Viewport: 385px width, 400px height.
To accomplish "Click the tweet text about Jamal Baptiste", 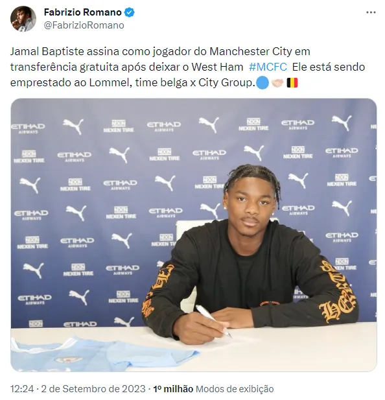I will [187, 67].
